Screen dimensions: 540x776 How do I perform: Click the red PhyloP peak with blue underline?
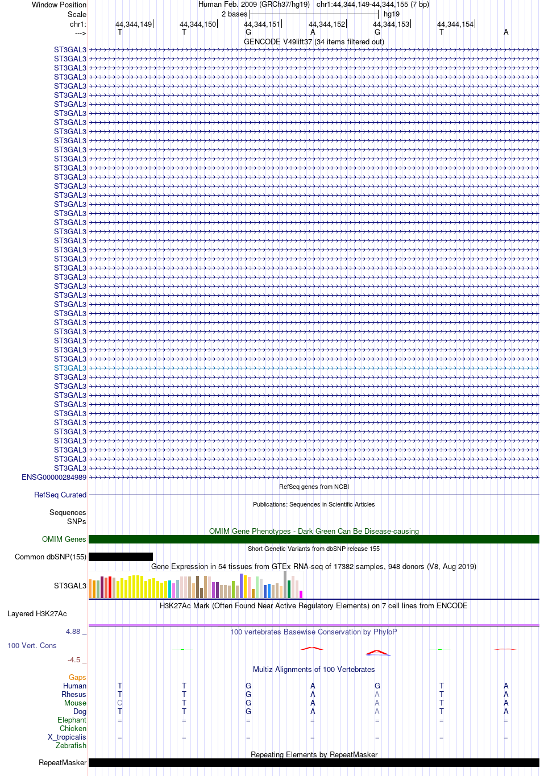click(x=377, y=653)
